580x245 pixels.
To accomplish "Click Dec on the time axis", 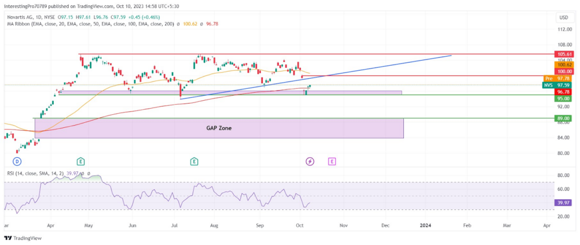I will [385, 225].
